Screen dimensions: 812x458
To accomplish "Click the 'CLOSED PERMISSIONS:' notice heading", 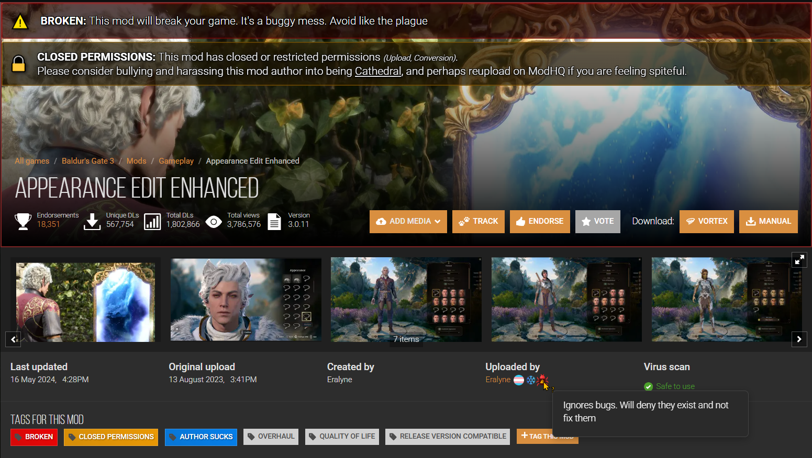I will coord(96,57).
